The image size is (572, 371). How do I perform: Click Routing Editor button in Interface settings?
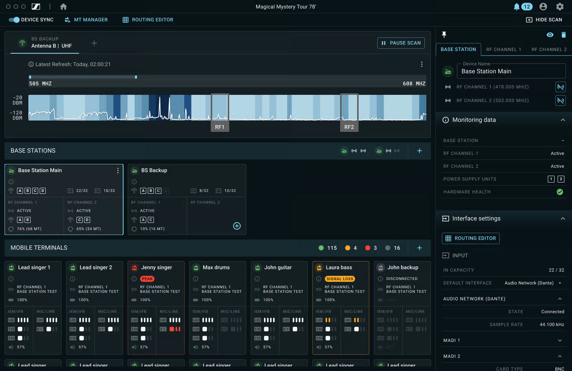(471, 238)
